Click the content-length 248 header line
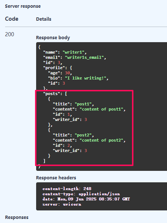 [x=67, y=189]
